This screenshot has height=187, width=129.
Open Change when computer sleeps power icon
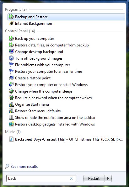click(11, 91)
